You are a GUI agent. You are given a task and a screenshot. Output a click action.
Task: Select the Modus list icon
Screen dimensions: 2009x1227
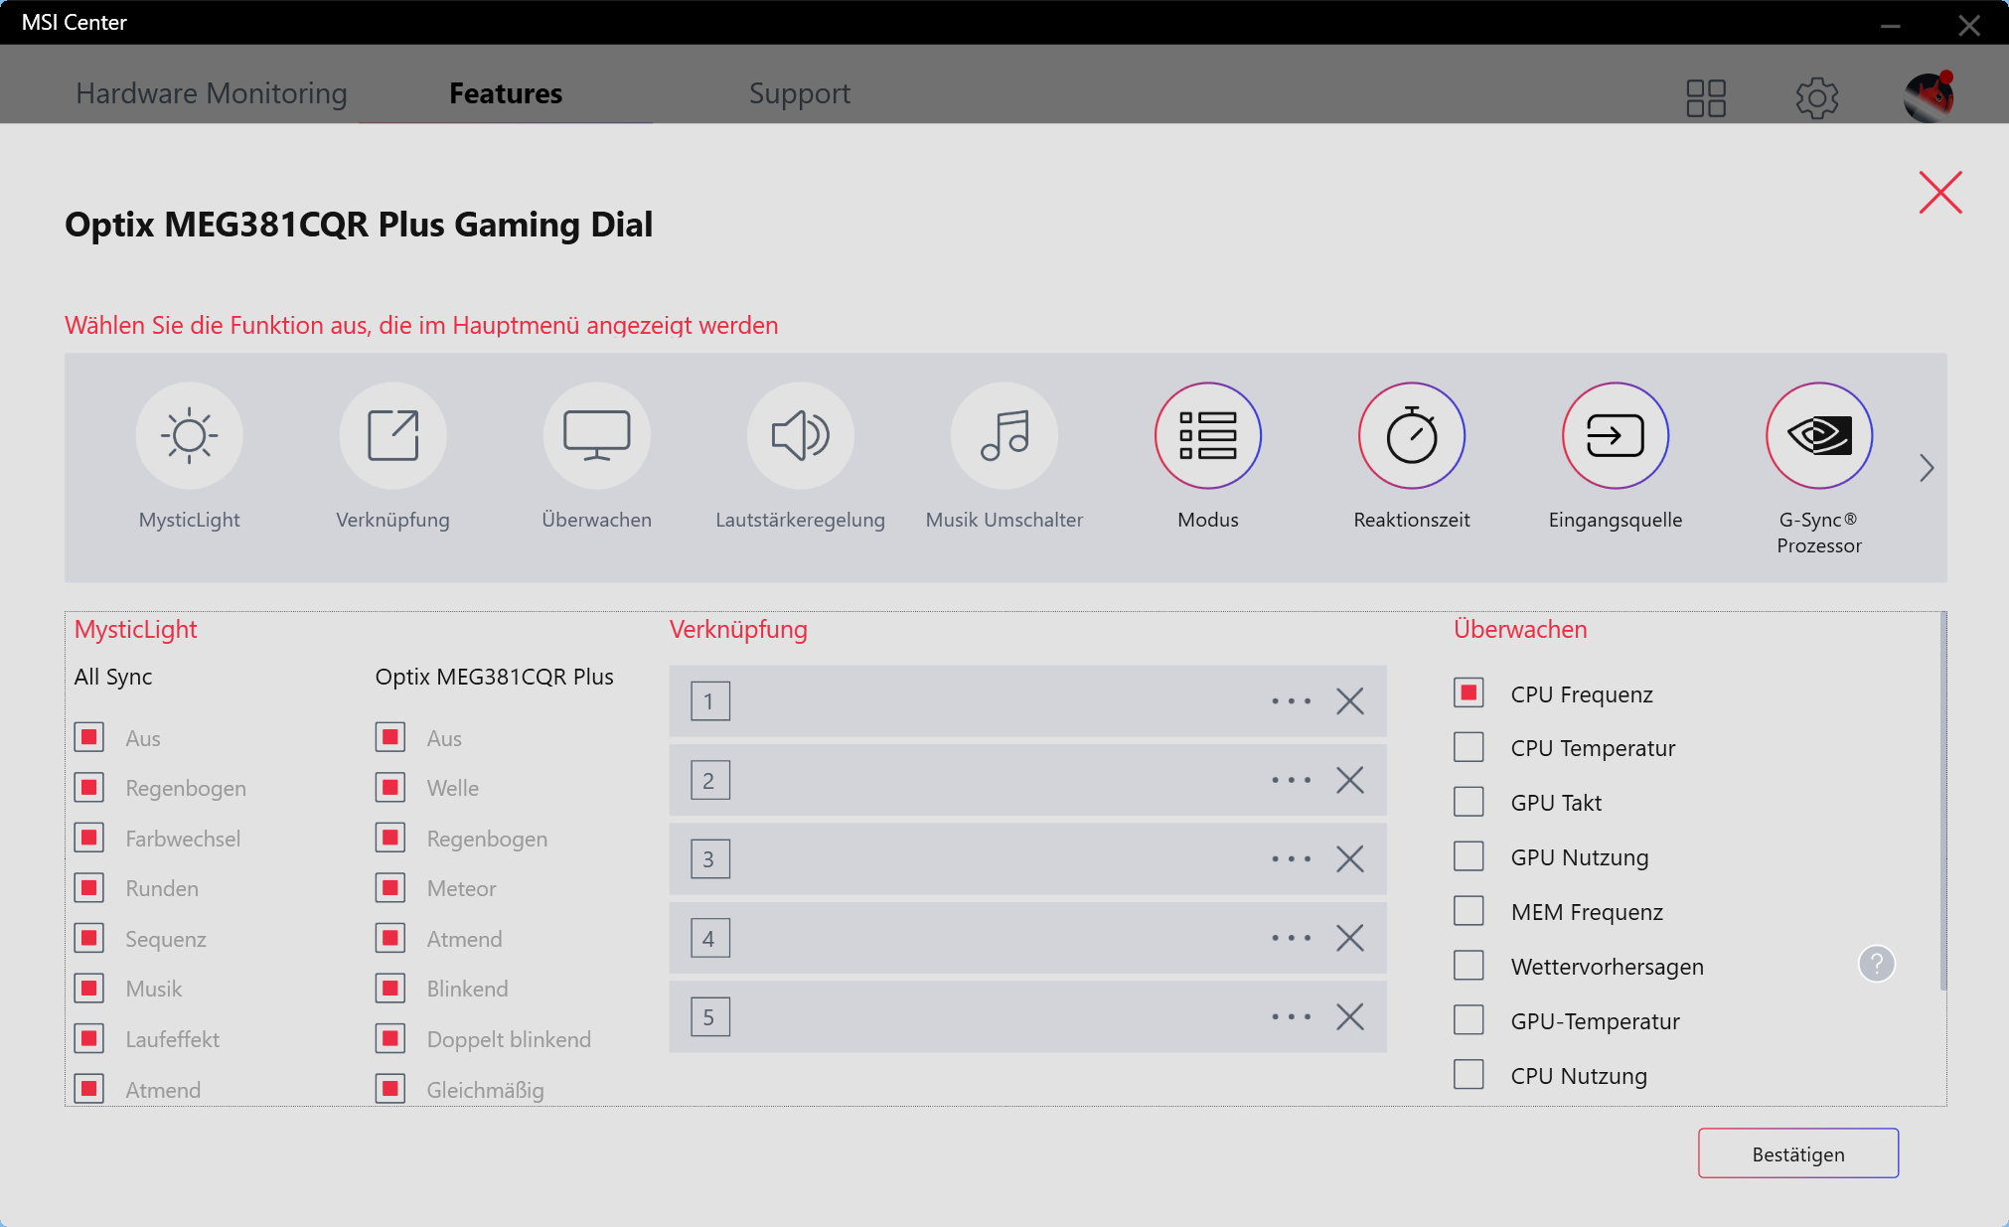tap(1207, 435)
